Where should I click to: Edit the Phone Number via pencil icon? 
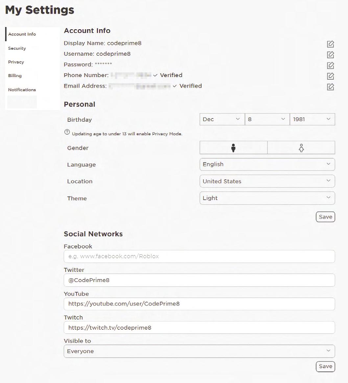pos(330,76)
